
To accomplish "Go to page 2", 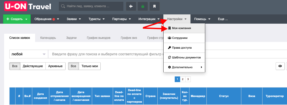I will [x=183, y=79].
